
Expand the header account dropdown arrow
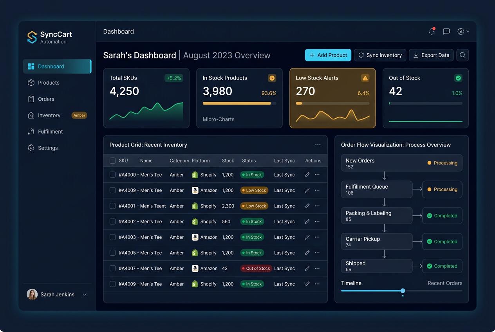coord(468,32)
